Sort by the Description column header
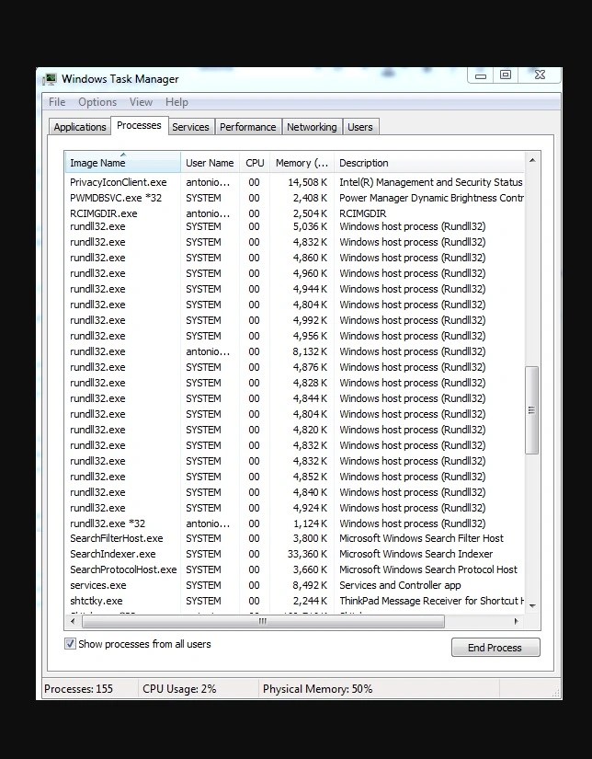The height and width of the screenshot is (759, 592). [429, 163]
